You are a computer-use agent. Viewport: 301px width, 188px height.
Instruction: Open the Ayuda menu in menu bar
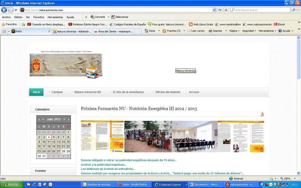pos(70,17)
